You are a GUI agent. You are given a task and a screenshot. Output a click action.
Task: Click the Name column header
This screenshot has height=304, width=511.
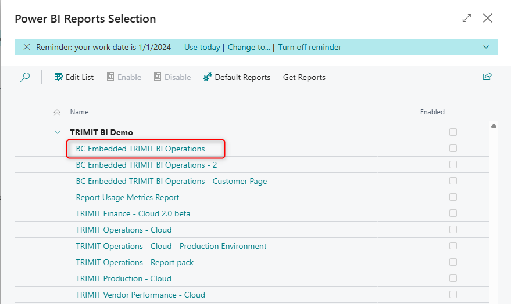click(x=79, y=112)
